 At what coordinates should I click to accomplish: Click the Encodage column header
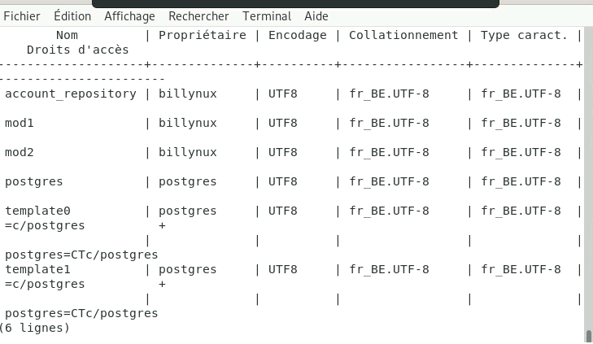tap(298, 35)
